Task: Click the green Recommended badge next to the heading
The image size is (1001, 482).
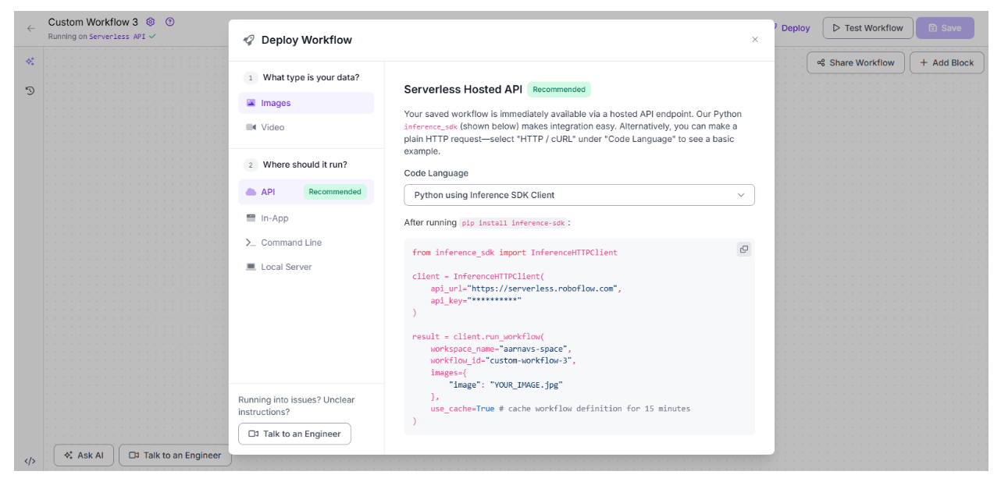Action: click(559, 89)
